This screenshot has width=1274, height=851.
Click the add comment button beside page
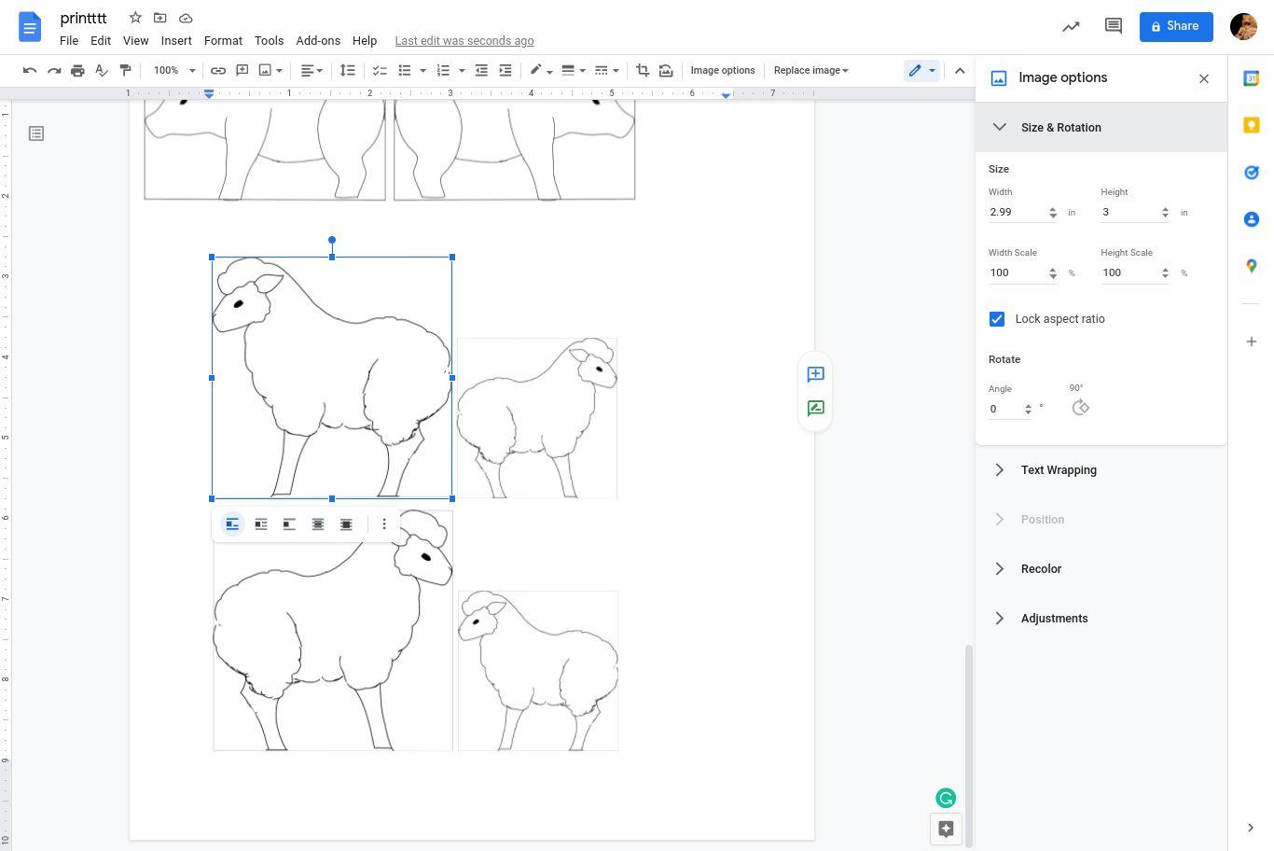point(815,374)
